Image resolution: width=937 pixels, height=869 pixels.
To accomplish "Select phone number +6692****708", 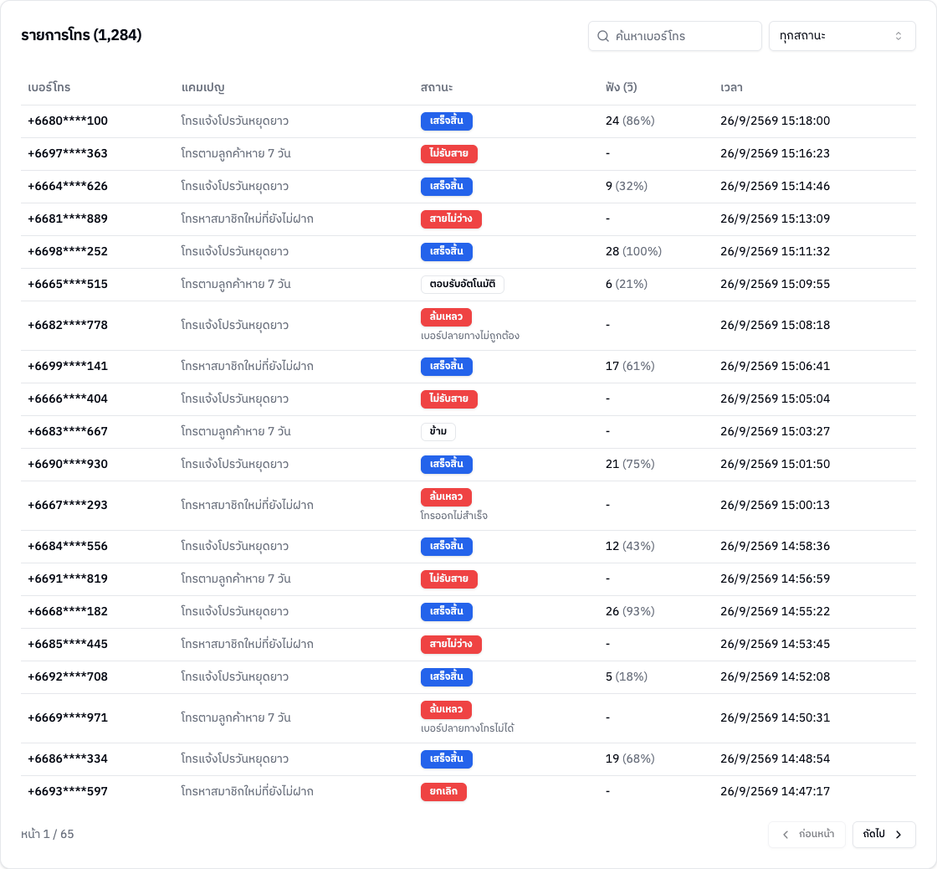I will (x=68, y=677).
